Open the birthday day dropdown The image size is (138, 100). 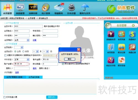point(47,51)
